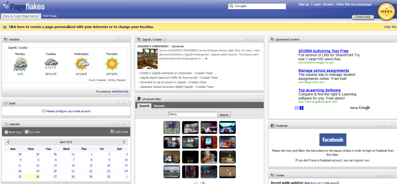The height and width of the screenshot is (184, 397).
Task: Refresh the Zagreb, Croatia news widget
Action: (x=247, y=40)
